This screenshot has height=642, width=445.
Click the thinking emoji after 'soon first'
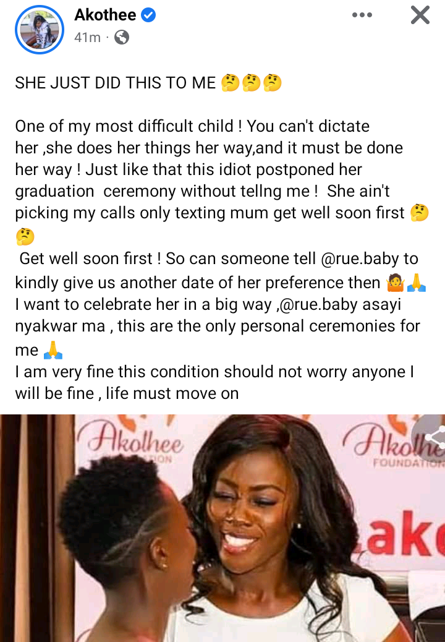tap(419, 213)
